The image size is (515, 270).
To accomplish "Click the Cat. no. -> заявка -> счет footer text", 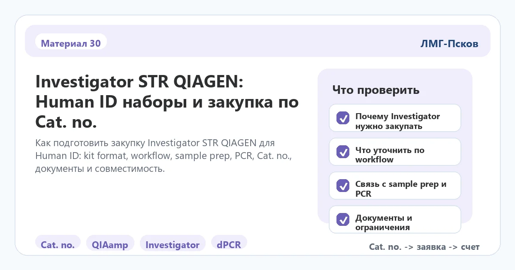I will tap(424, 247).
